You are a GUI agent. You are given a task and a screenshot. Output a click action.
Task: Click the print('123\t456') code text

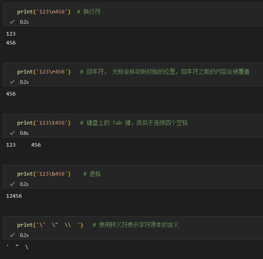coord(44,123)
